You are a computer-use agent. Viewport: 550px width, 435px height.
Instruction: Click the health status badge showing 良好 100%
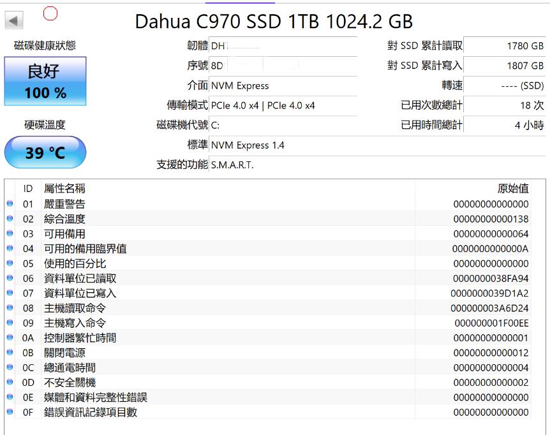[x=45, y=82]
